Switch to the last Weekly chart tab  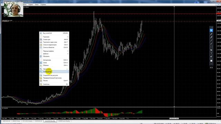64,121
